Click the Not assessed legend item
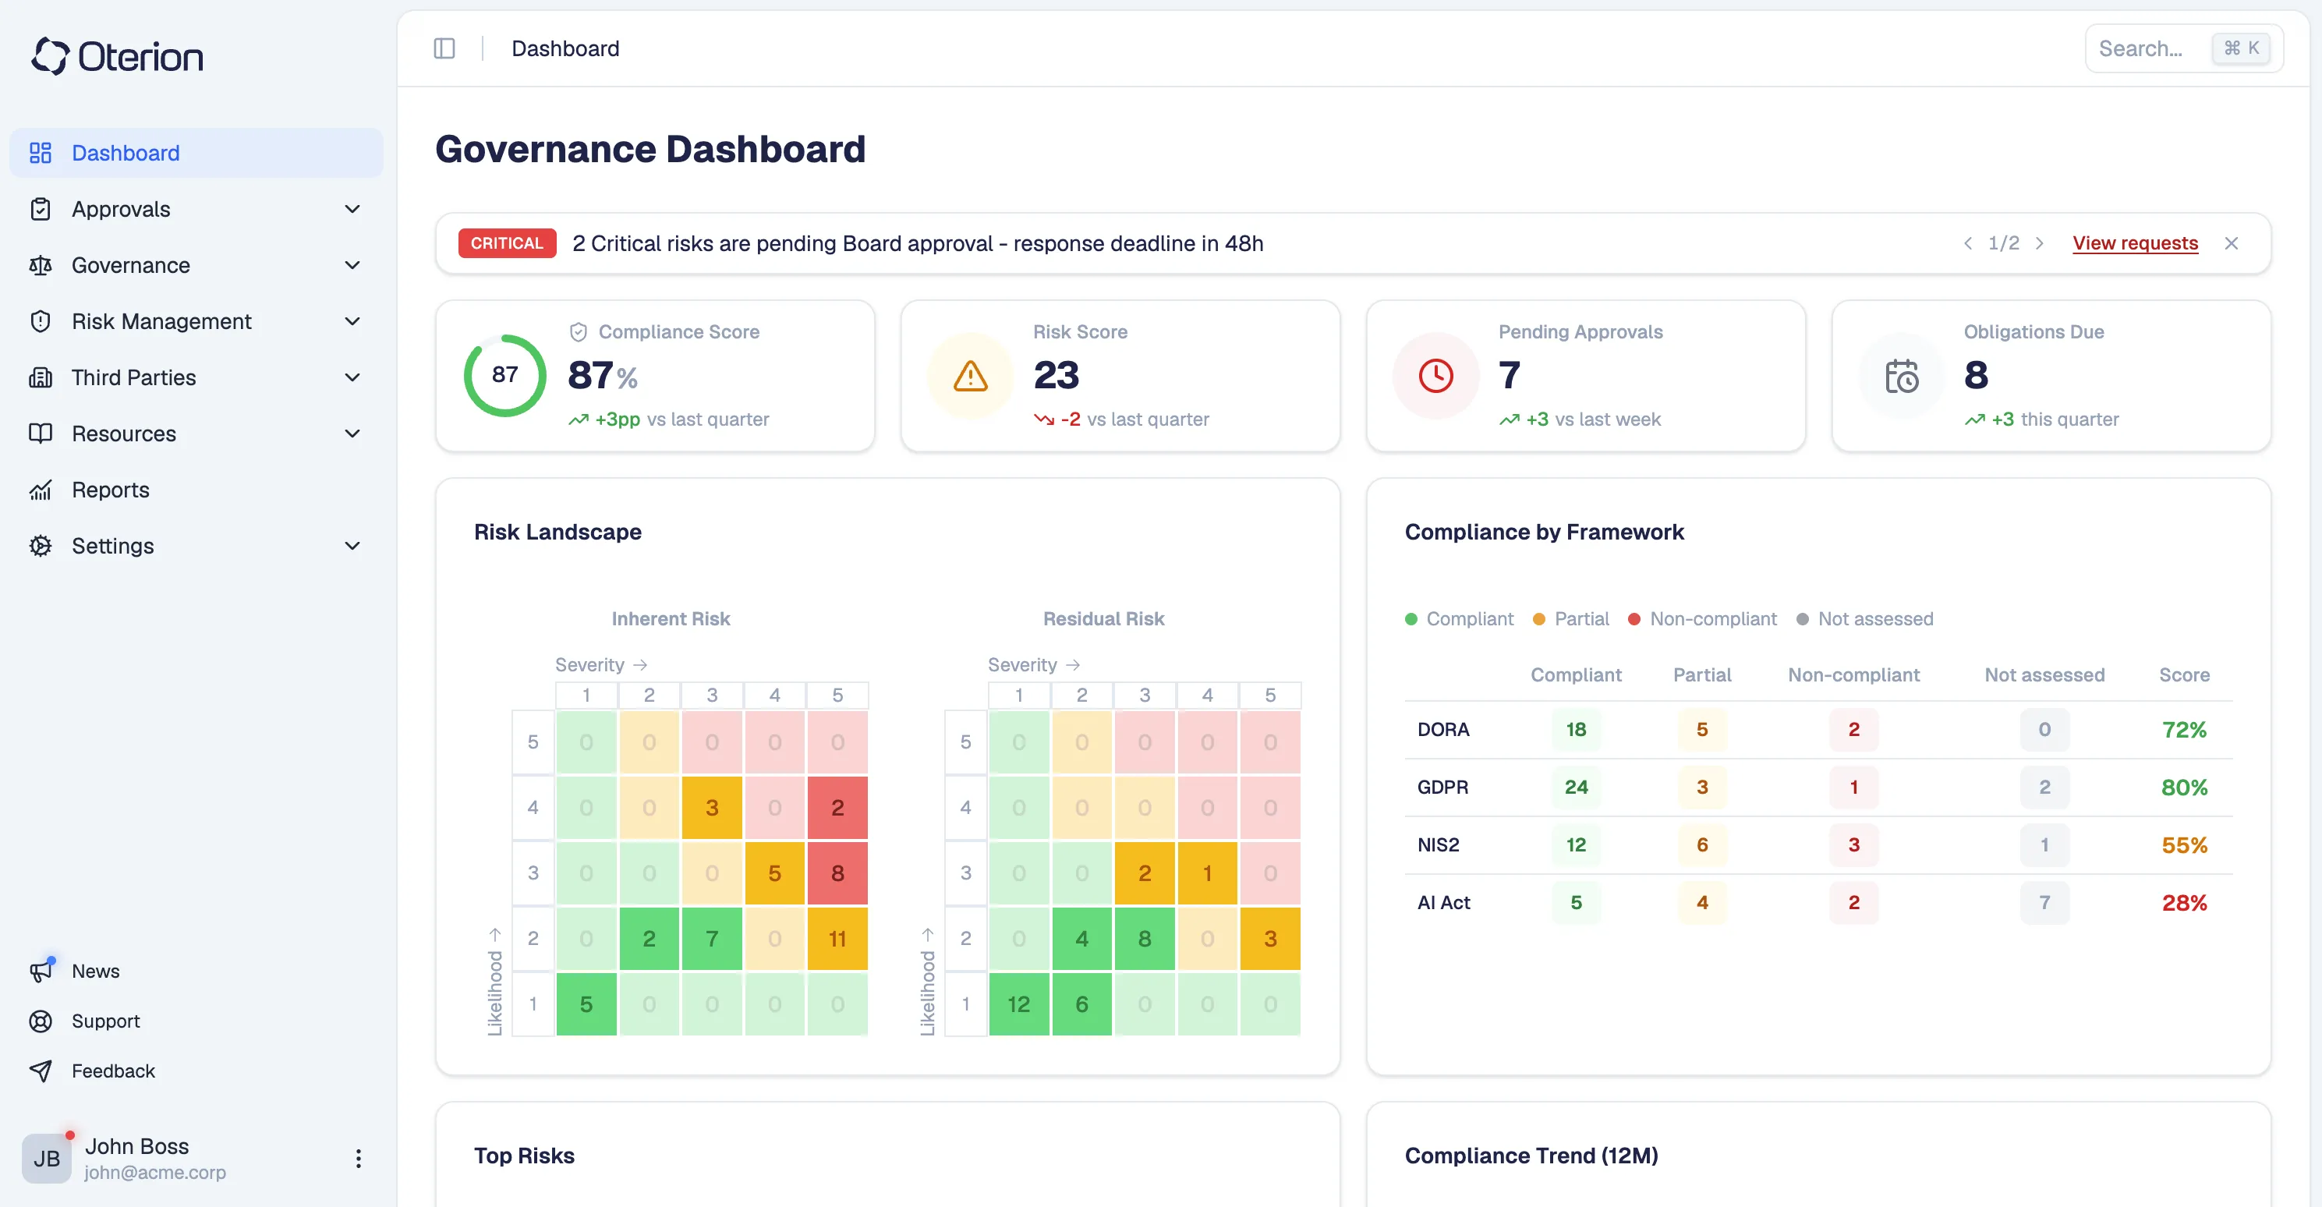The width and height of the screenshot is (2322, 1207). (x=1865, y=618)
